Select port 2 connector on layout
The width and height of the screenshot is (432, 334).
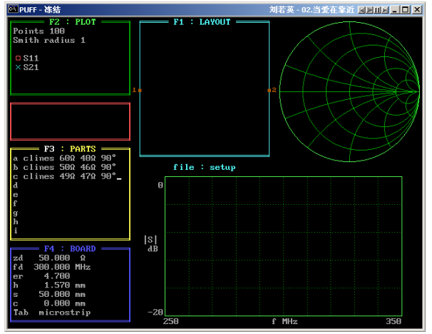pos(269,90)
